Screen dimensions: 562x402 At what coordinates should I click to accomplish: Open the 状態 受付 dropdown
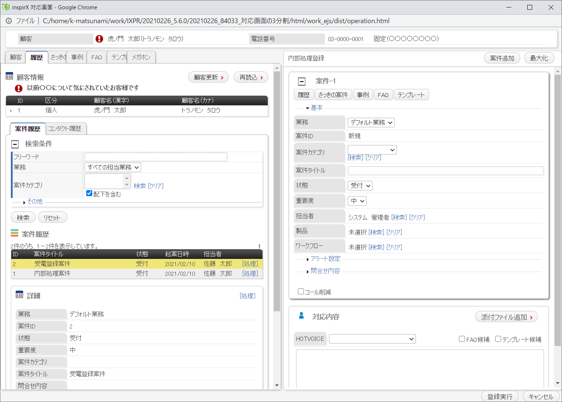pos(360,186)
